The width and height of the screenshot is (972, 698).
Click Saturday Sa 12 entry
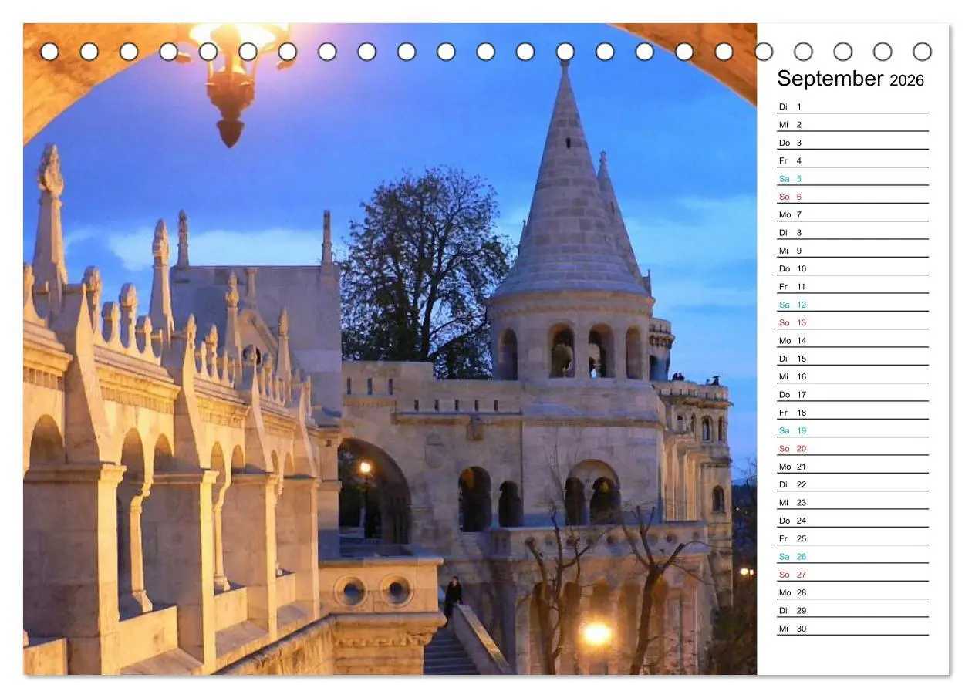(x=852, y=305)
